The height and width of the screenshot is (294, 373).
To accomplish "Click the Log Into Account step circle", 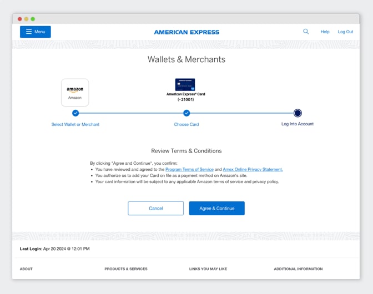I will click(x=298, y=113).
